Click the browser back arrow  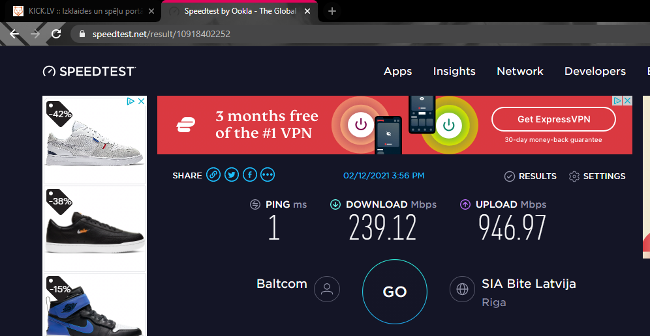tap(14, 34)
